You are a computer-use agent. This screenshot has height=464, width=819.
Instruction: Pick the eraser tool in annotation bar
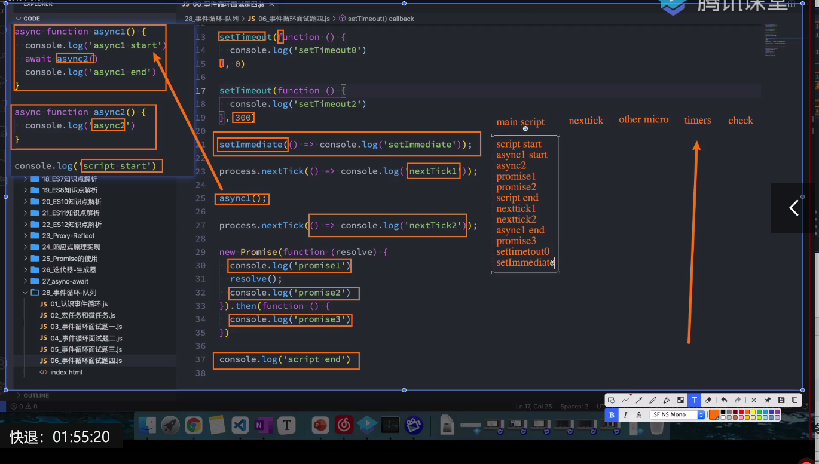coord(708,400)
